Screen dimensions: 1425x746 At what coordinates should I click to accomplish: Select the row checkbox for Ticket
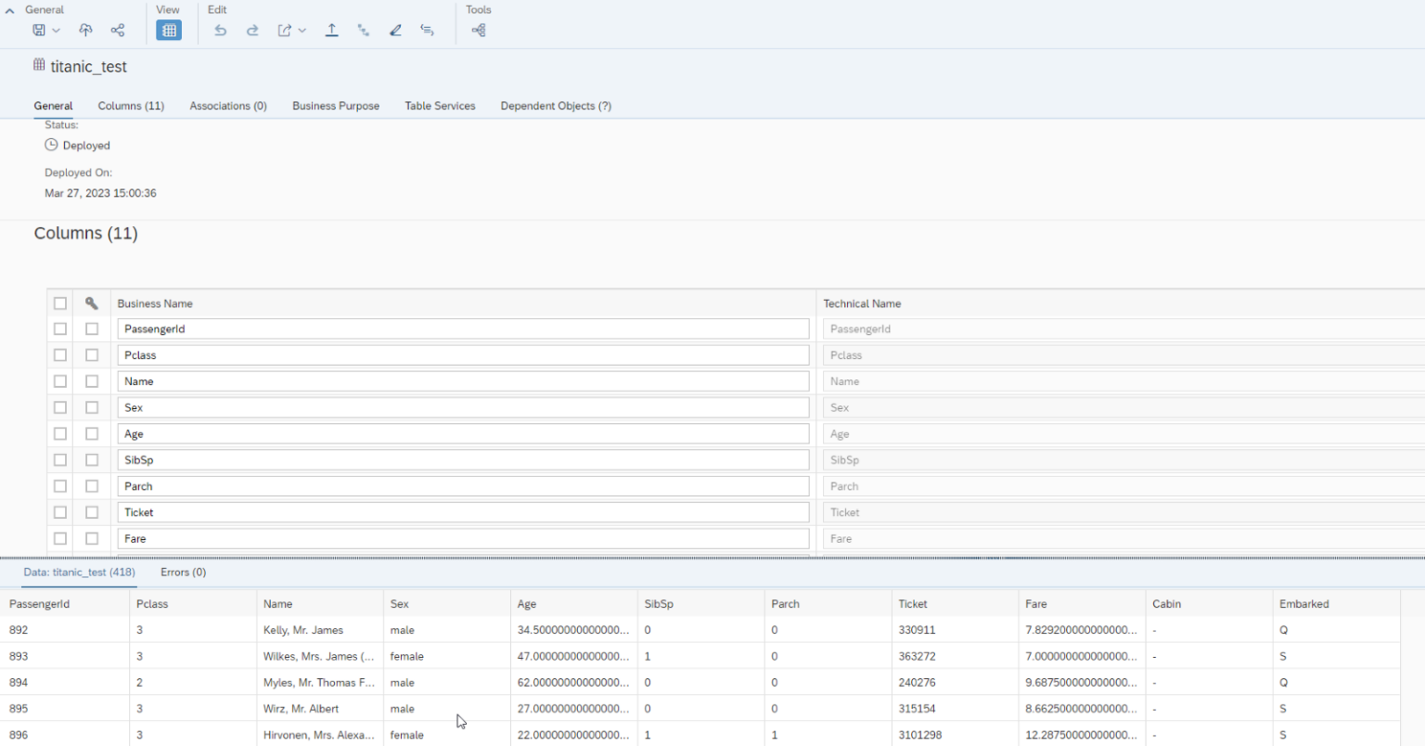click(x=60, y=512)
